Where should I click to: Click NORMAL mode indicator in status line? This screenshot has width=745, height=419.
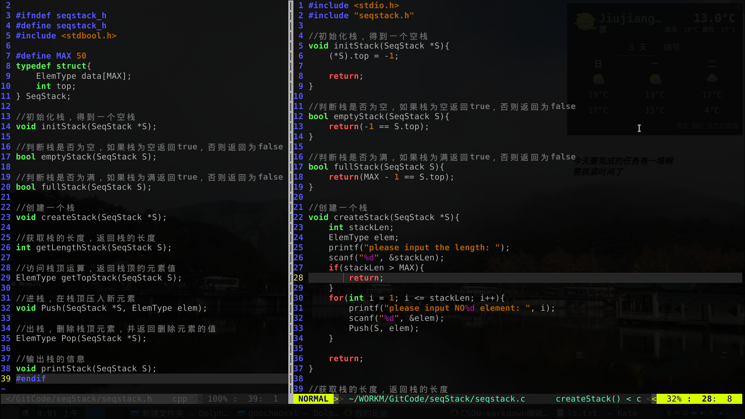[313, 399]
